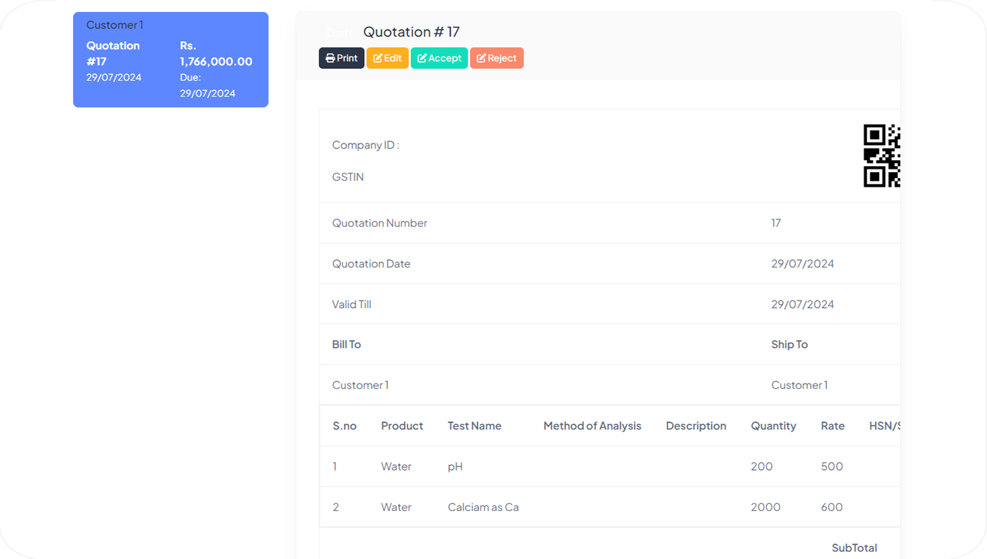The height and width of the screenshot is (559, 987).
Task: Click the 'Bill To' header
Action: pos(347,344)
